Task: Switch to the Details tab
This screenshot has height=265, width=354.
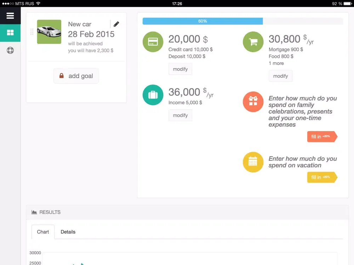Action: [x=68, y=232]
